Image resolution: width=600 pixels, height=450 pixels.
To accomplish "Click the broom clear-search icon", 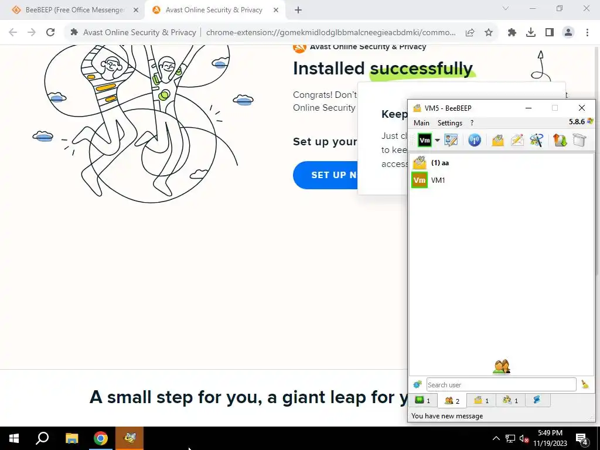I will (x=585, y=384).
